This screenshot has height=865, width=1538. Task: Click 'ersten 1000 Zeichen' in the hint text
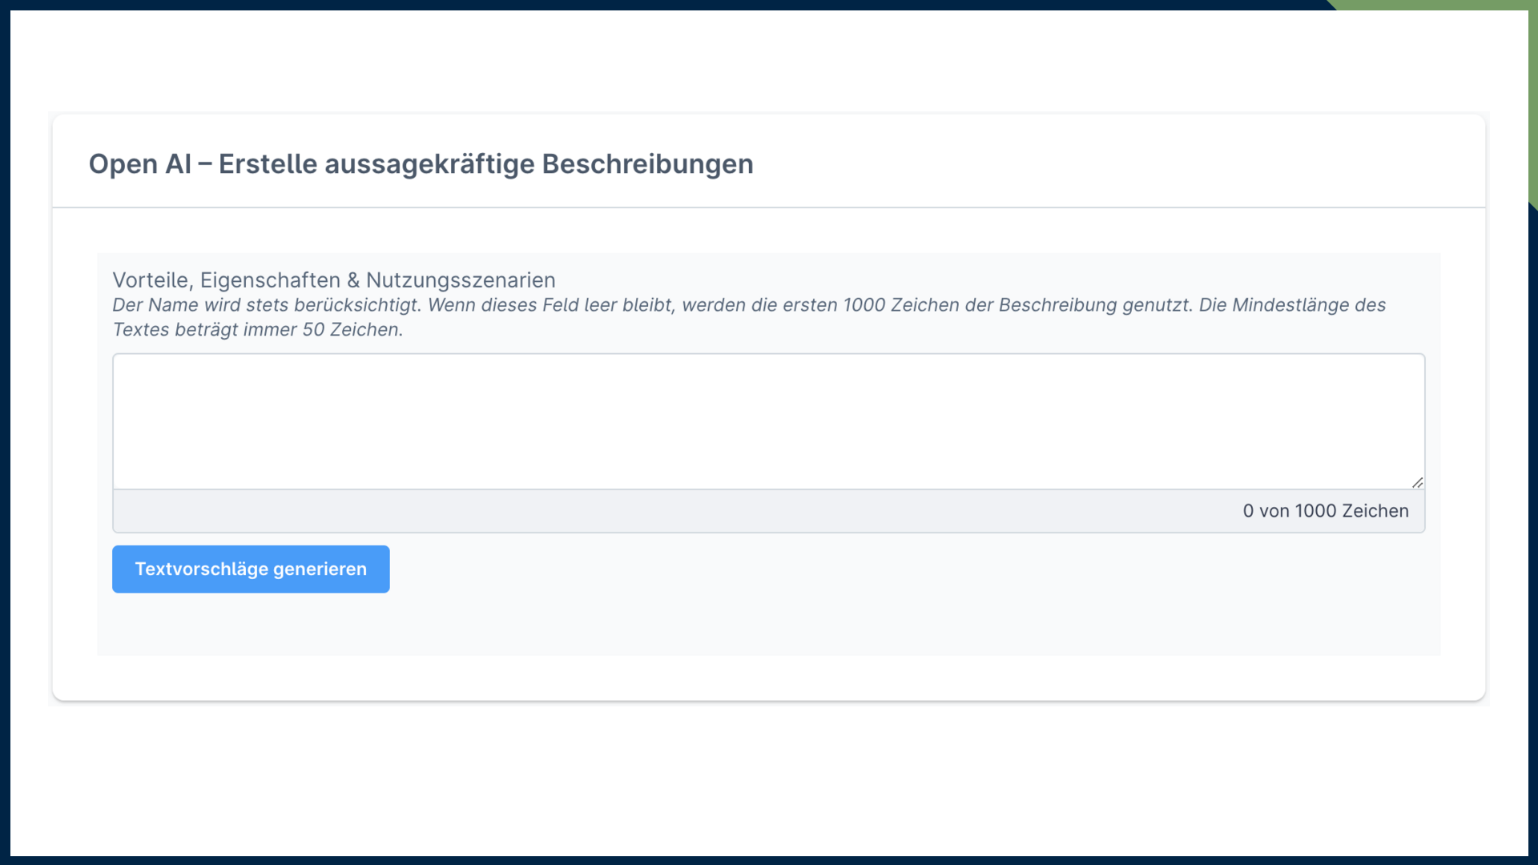point(871,305)
